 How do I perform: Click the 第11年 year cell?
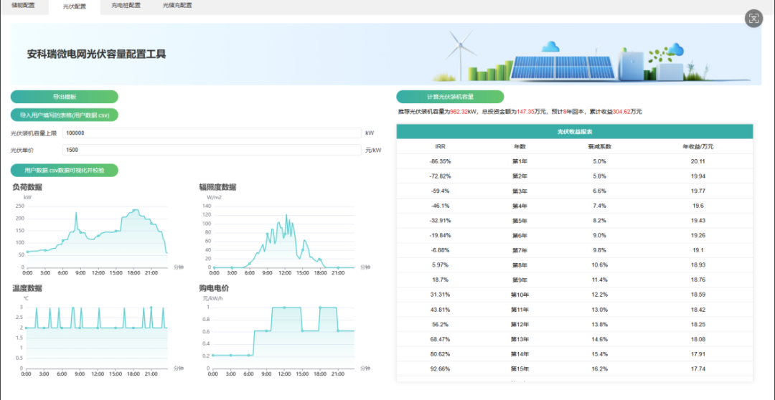coord(520,310)
